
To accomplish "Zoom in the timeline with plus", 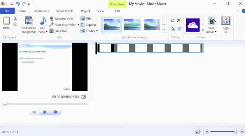I will (242, 132).
